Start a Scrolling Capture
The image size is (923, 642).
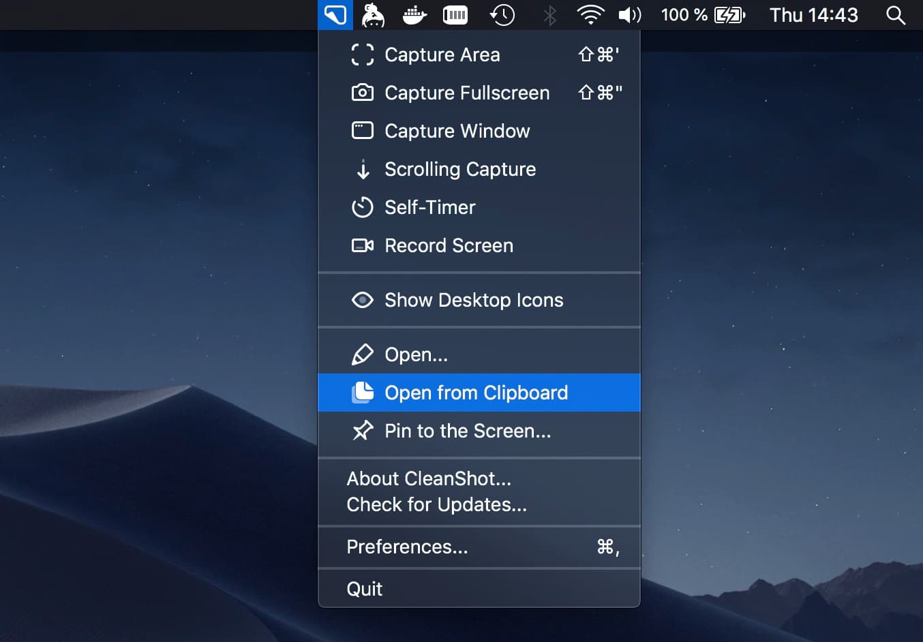[x=460, y=169]
